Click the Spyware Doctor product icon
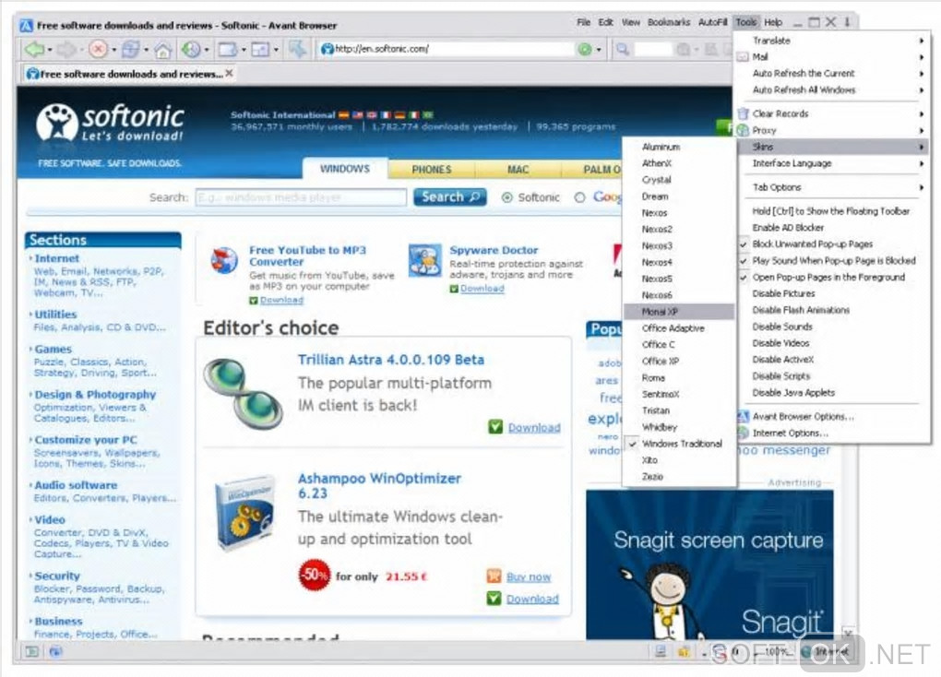941x677 pixels. pos(425,261)
